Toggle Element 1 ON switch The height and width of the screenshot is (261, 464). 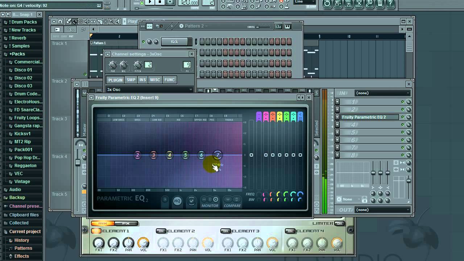pos(96,231)
